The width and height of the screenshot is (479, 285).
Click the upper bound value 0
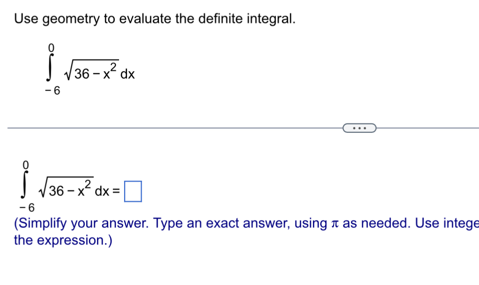52,49
